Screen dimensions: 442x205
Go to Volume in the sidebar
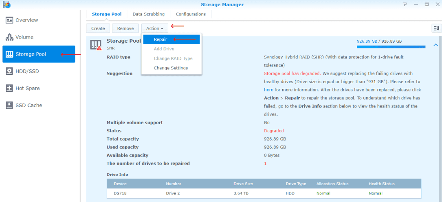[x=39, y=37]
